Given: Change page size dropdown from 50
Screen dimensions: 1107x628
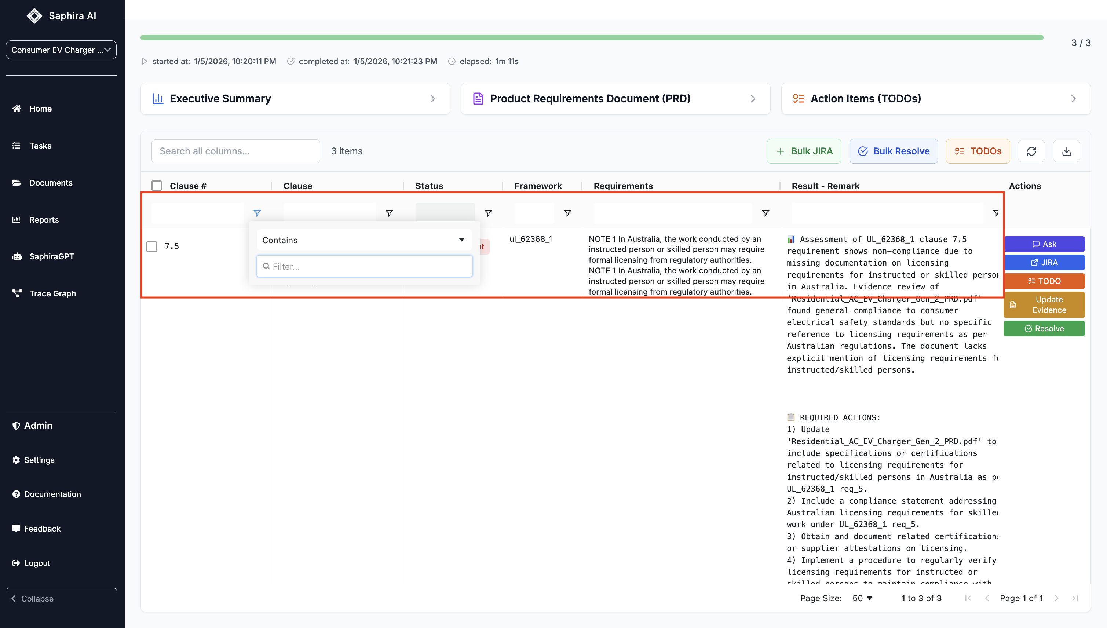Looking at the screenshot, I should [x=862, y=598].
